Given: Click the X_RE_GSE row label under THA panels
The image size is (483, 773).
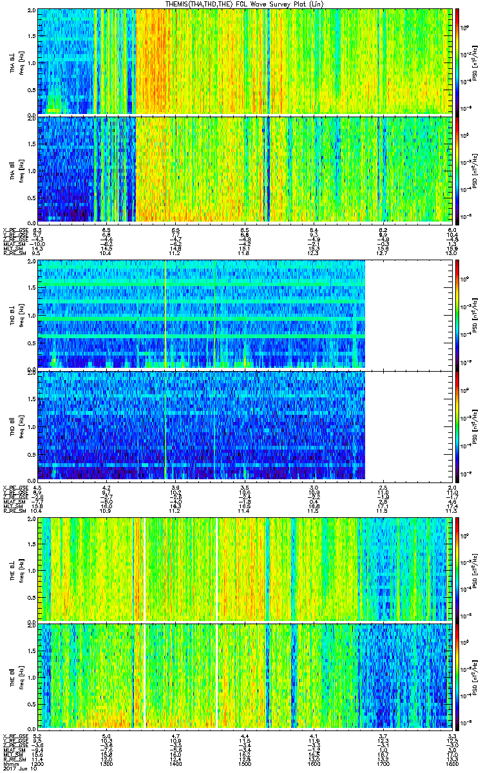Looking at the screenshot, I should click(15, 230).
